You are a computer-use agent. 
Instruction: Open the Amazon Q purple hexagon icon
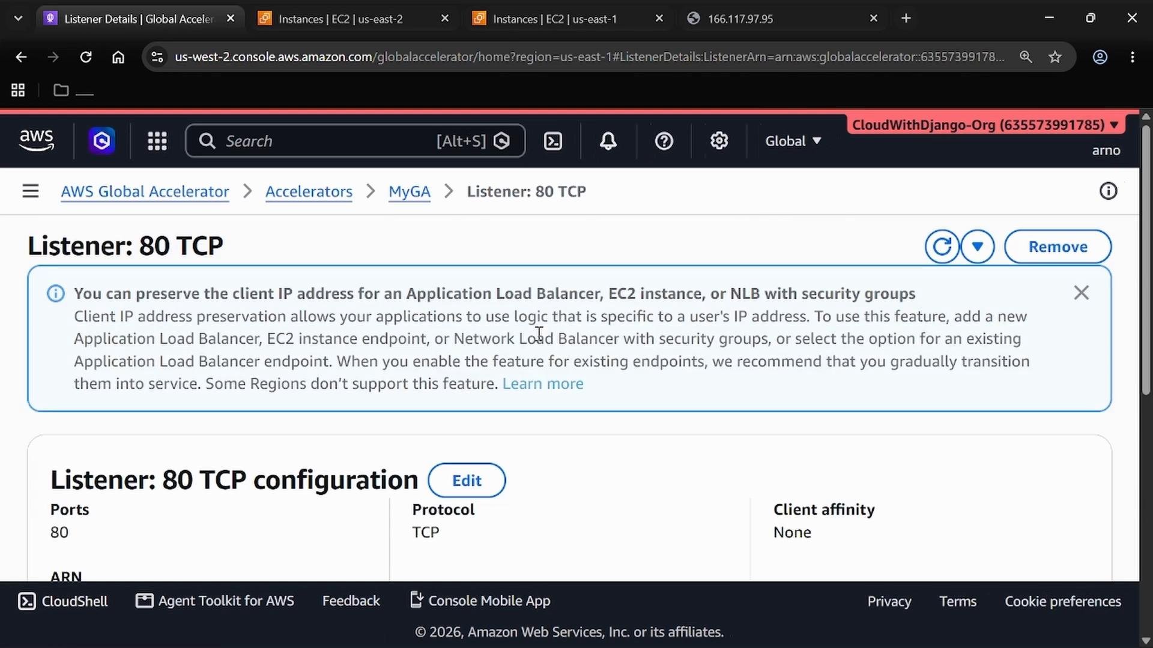coord(101,141)
